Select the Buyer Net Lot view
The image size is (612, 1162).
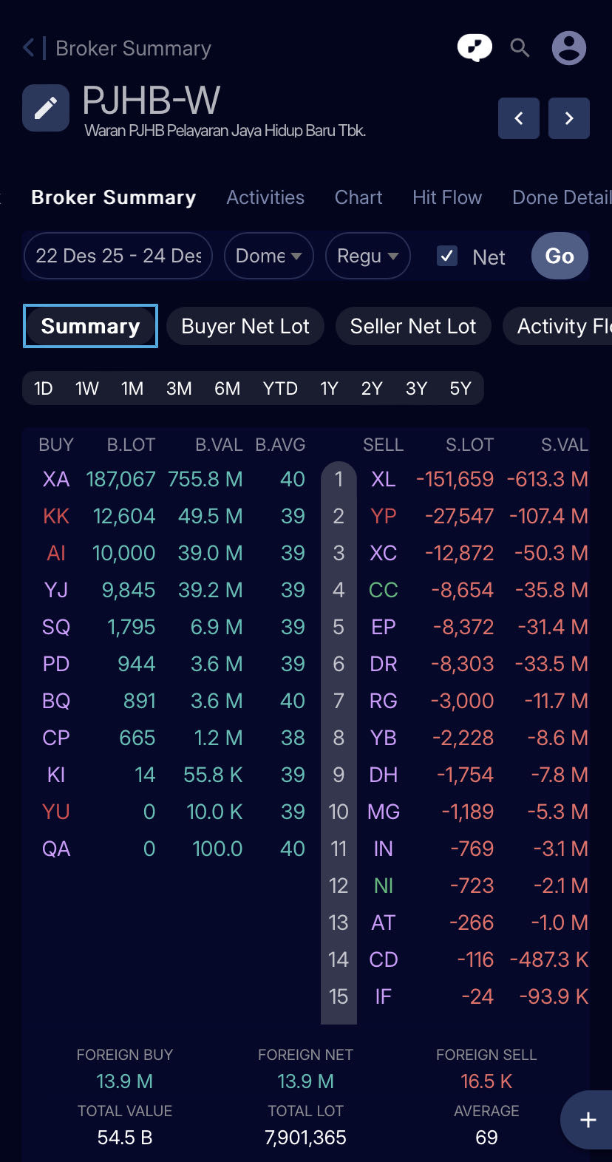tap(245, 326)
